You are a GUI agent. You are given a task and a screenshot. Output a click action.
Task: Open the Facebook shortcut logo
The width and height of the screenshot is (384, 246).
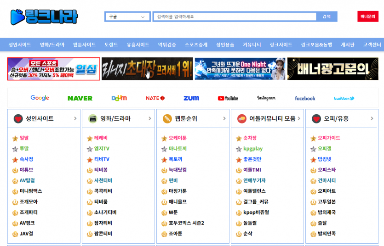[305, 98]
